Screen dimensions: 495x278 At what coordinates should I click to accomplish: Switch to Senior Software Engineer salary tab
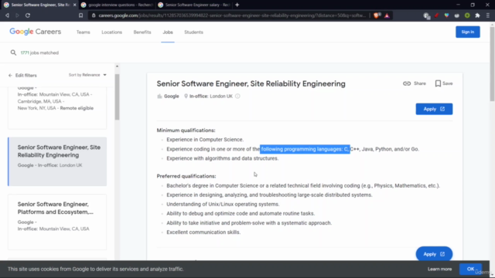pyautogui.click(x=194, y=5)
